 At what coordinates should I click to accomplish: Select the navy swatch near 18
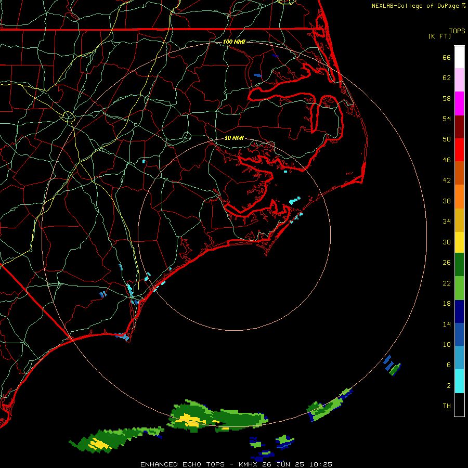point(459,311)
